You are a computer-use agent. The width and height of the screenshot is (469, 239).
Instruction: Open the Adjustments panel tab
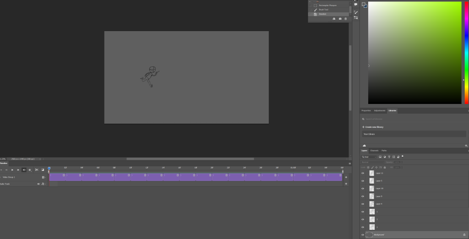[x=380, y=111]
